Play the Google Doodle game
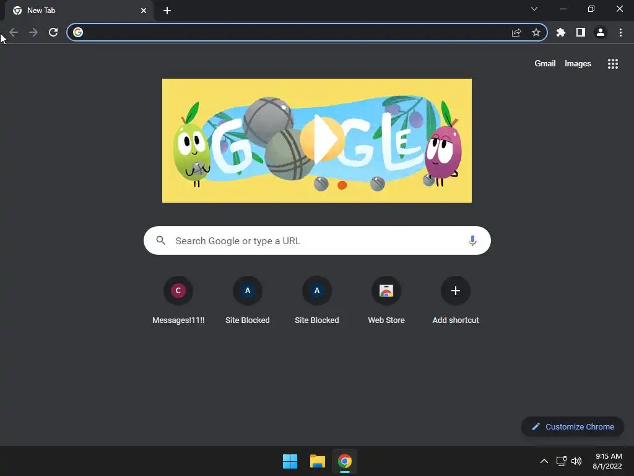Screen dimensions: 634x476 coord(322,139)
